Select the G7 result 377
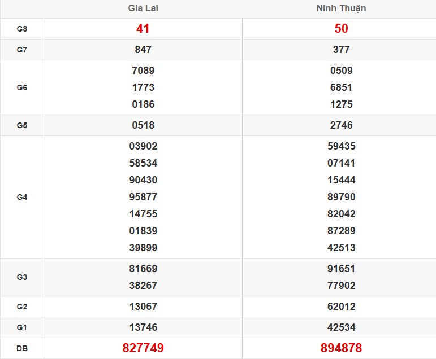This screenshot has width=436, height=359. coord(341,50)
